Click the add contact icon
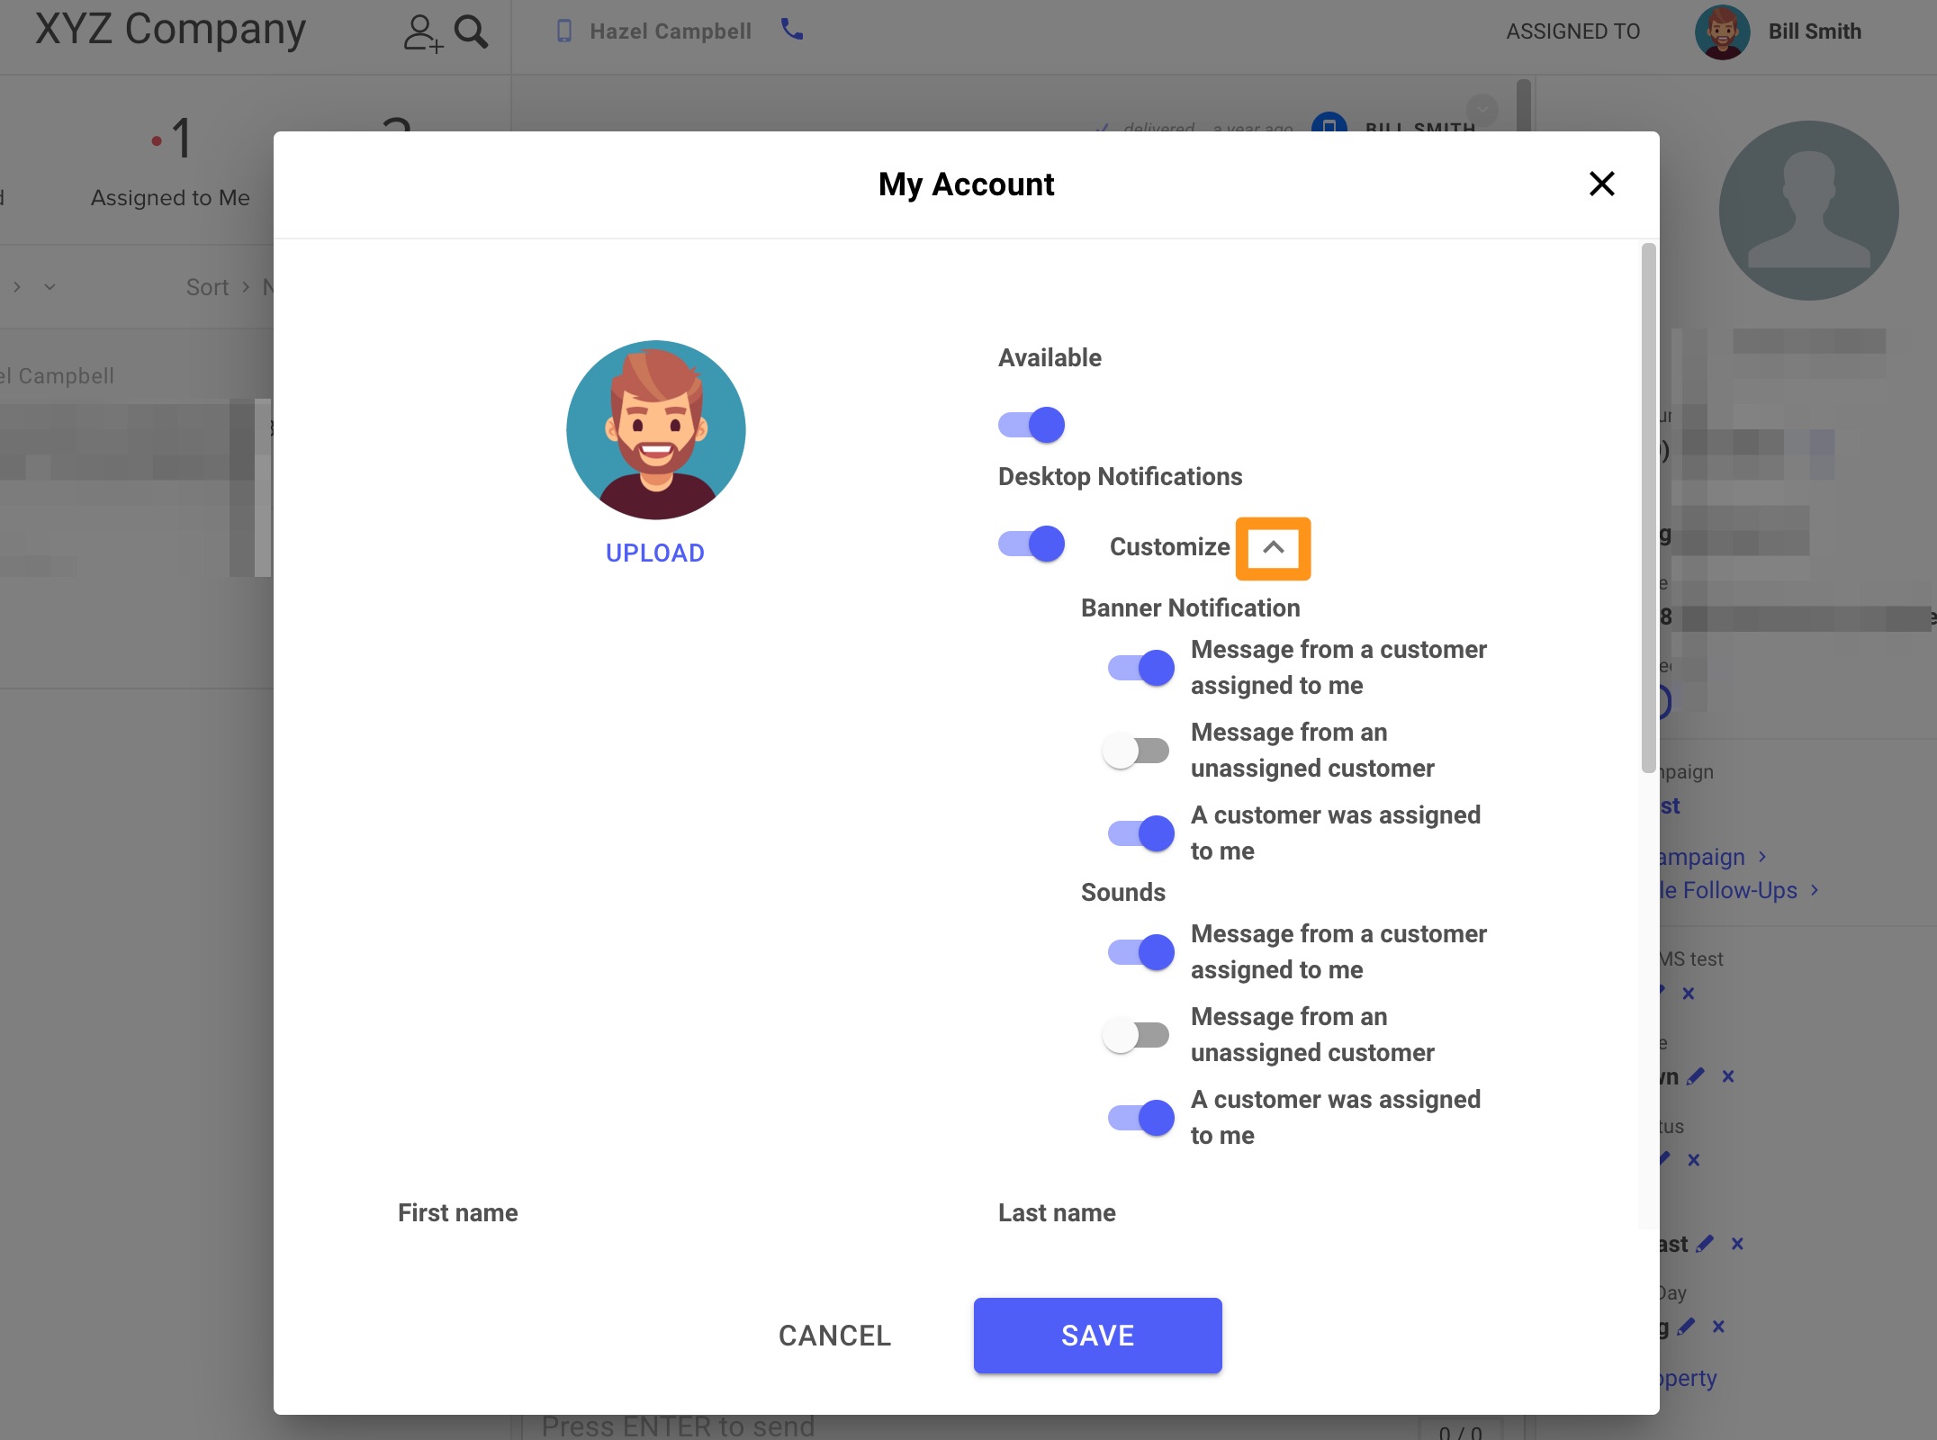 [x=422, y=33]
